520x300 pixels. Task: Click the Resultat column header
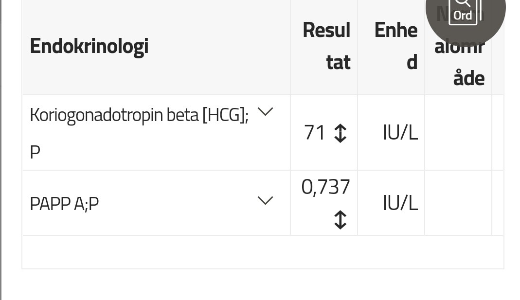click(x=326, y=46)
